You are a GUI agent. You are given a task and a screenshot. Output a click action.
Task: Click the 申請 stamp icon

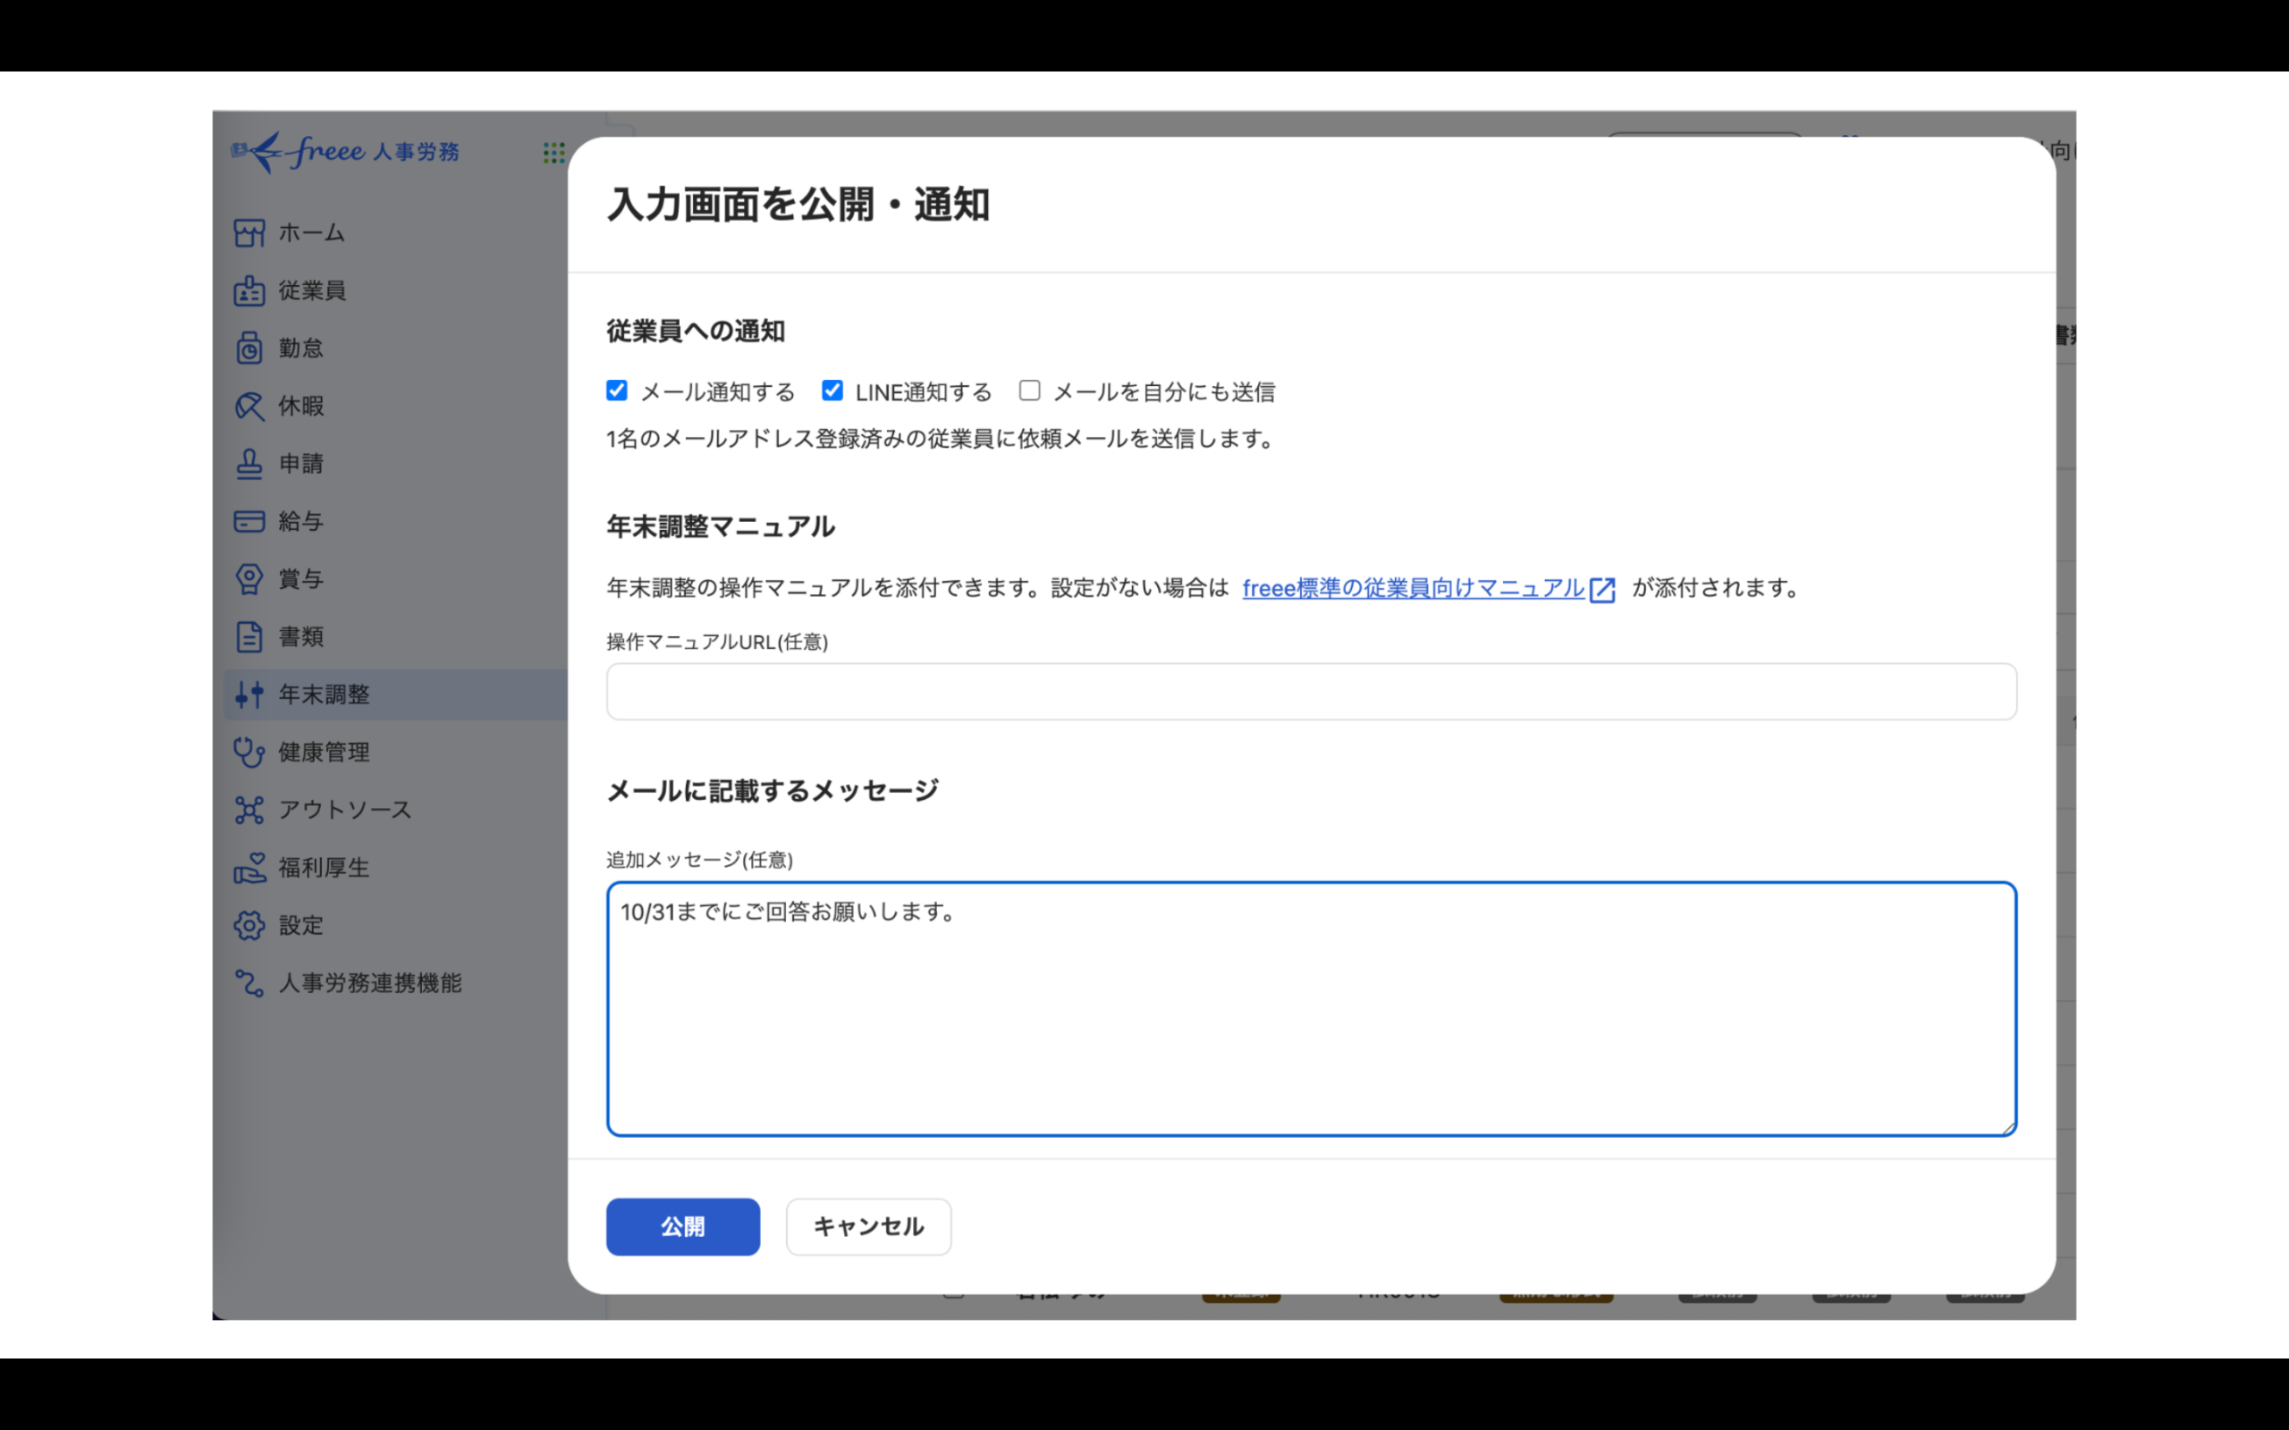249,464
